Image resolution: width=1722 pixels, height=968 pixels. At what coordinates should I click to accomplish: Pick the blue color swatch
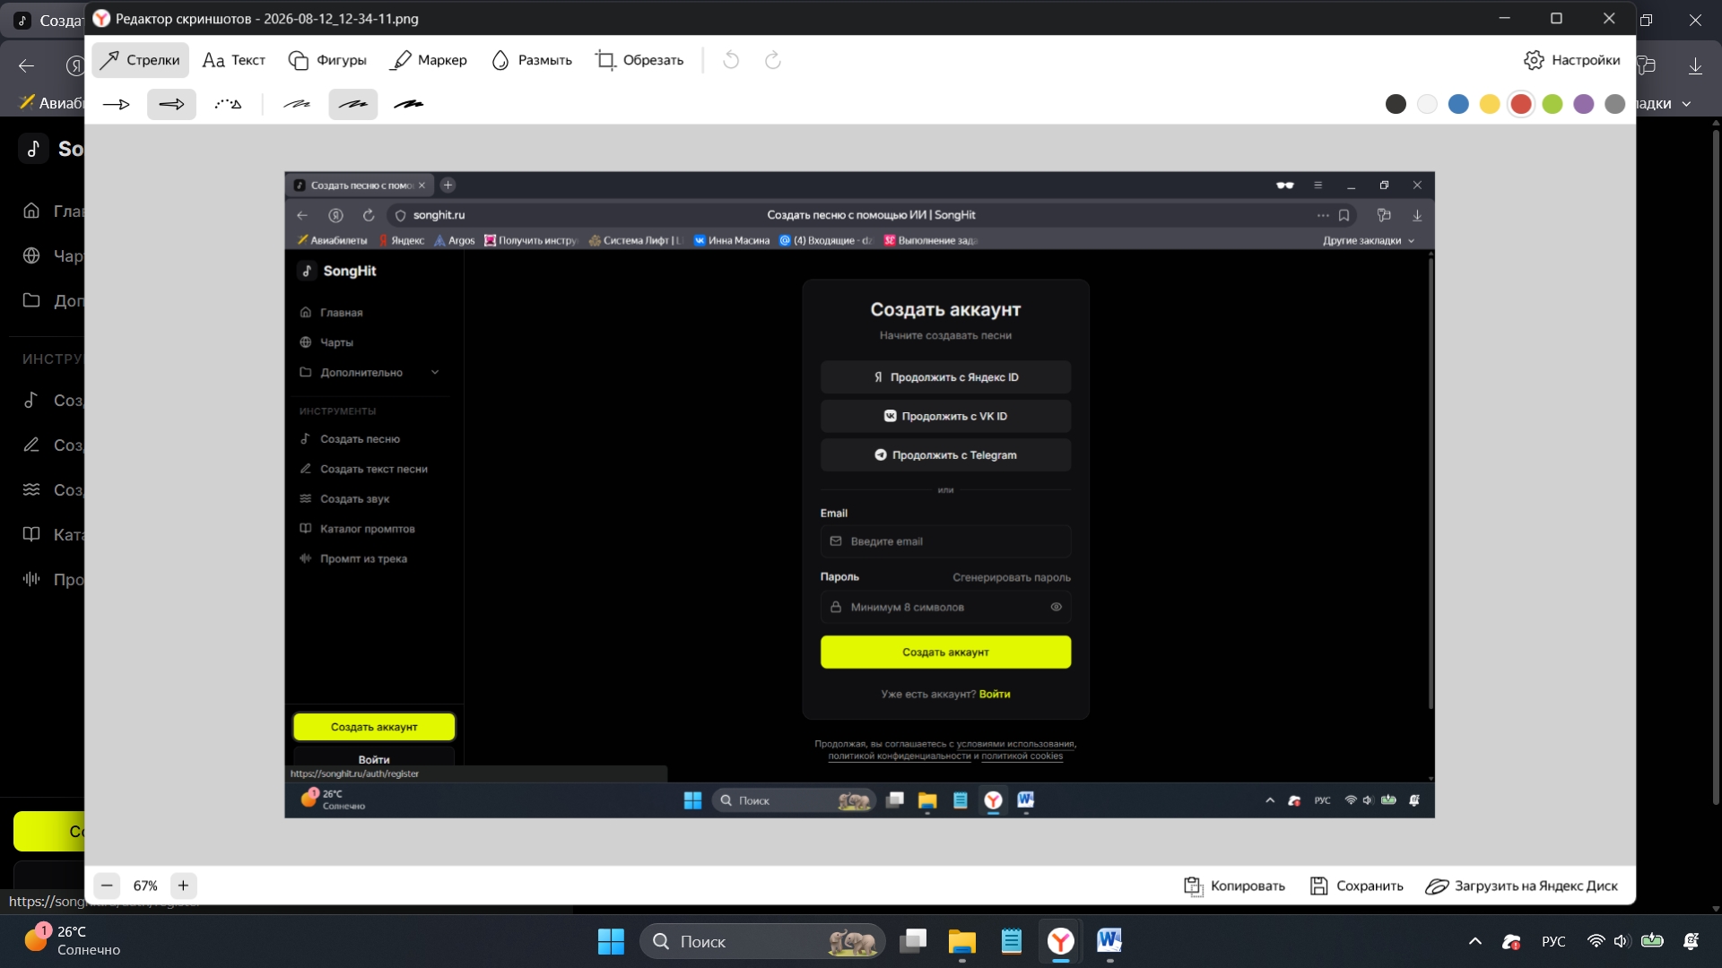[1458, 104]
